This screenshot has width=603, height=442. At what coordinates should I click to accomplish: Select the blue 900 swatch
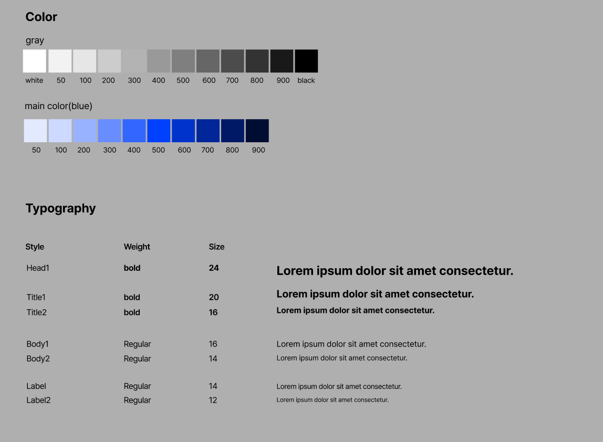pyautogui.click(x=257, y=131)
